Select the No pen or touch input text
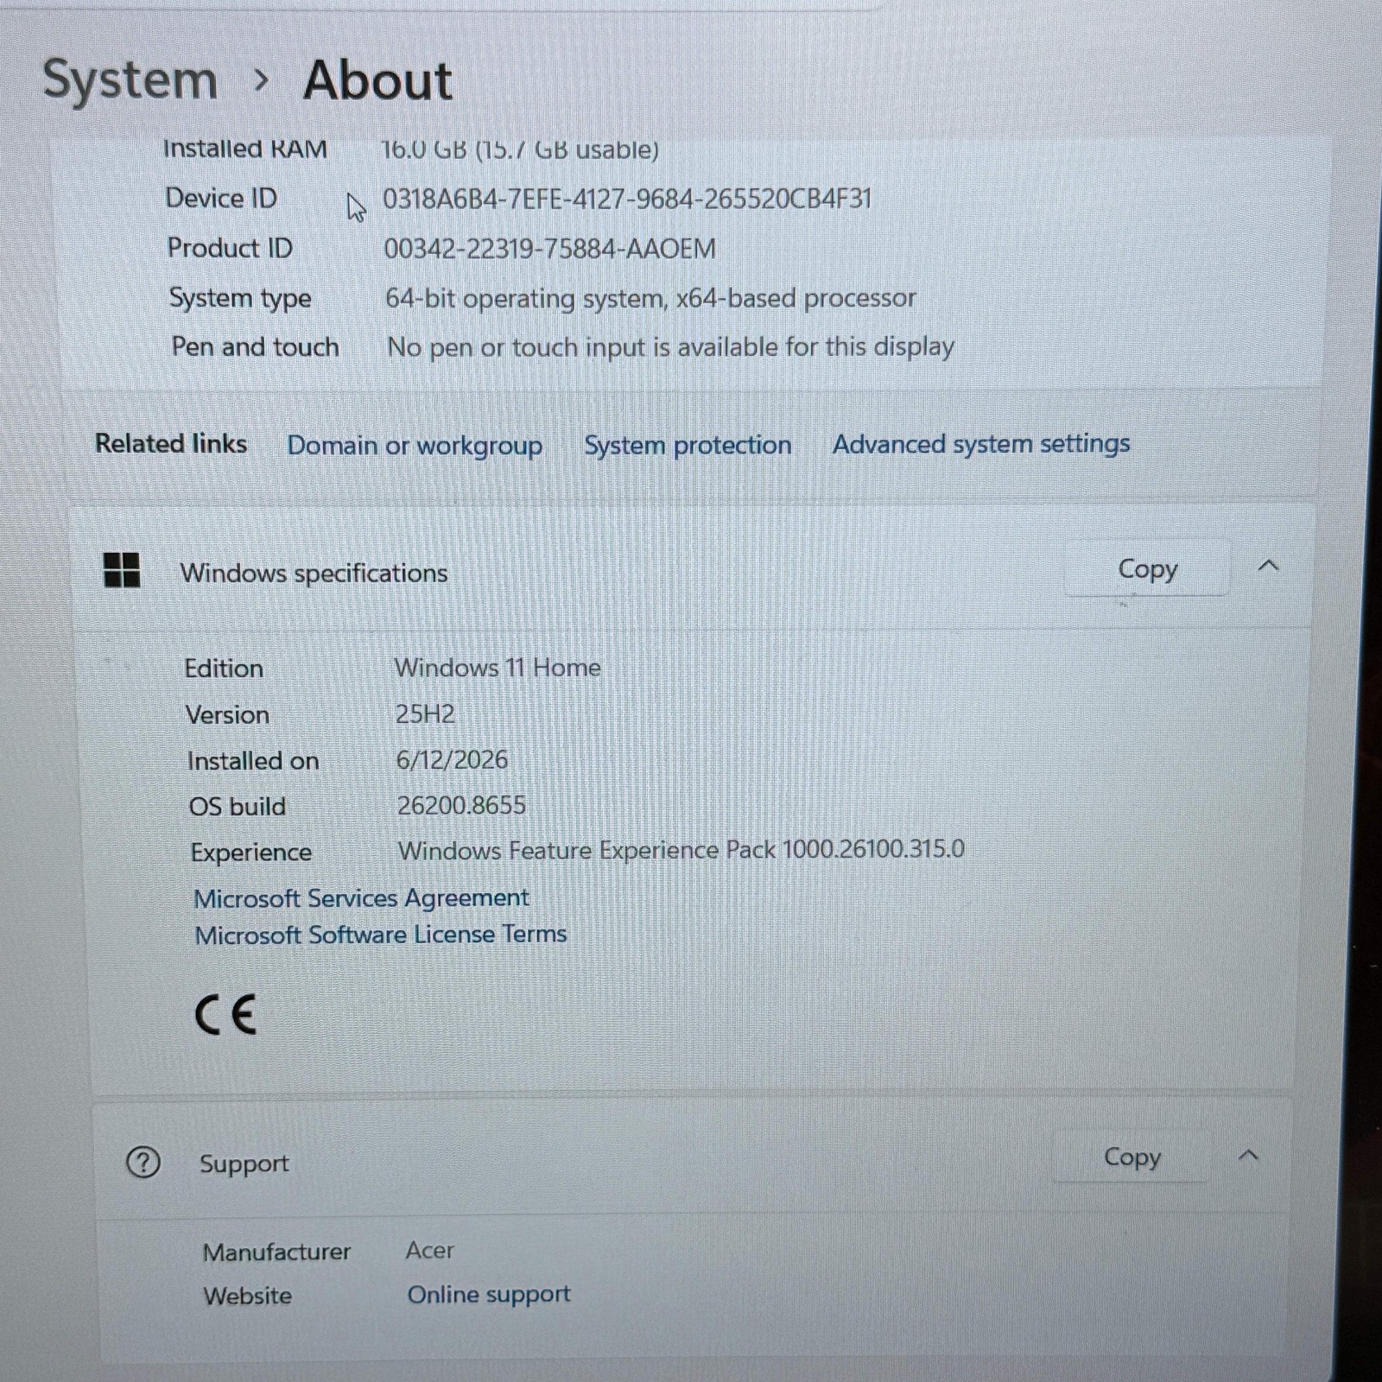 [x=670, y=347]
